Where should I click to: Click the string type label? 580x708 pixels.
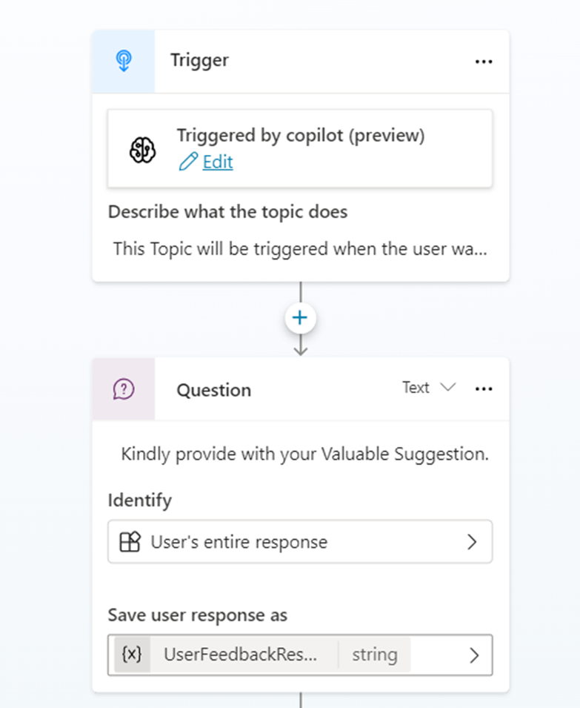(374, 655)
